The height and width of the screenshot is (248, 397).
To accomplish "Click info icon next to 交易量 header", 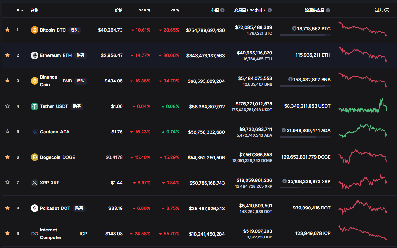I will tap(270, 10).
